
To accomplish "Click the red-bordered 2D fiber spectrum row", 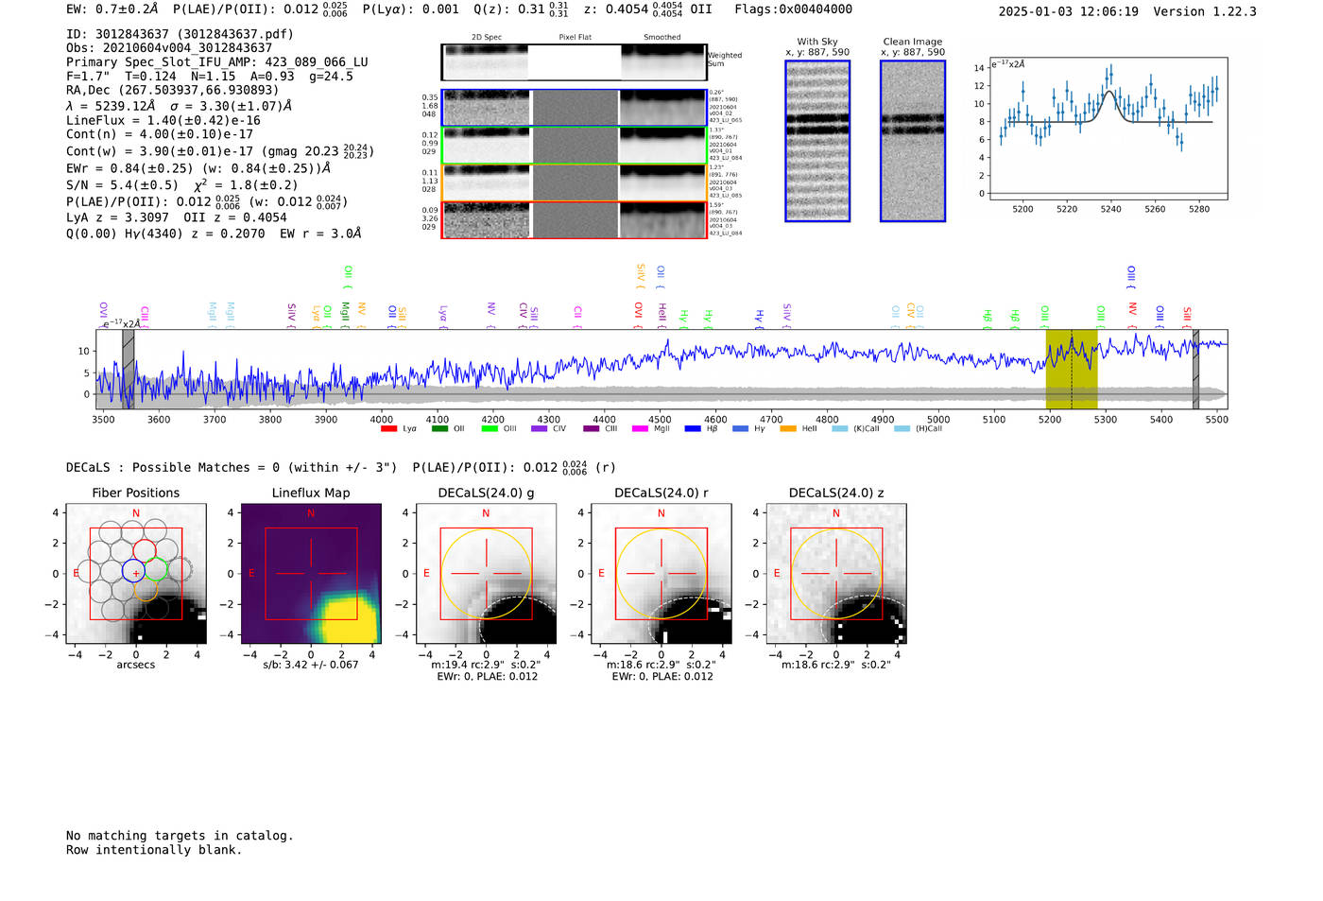I will click(x=575, y=220).
